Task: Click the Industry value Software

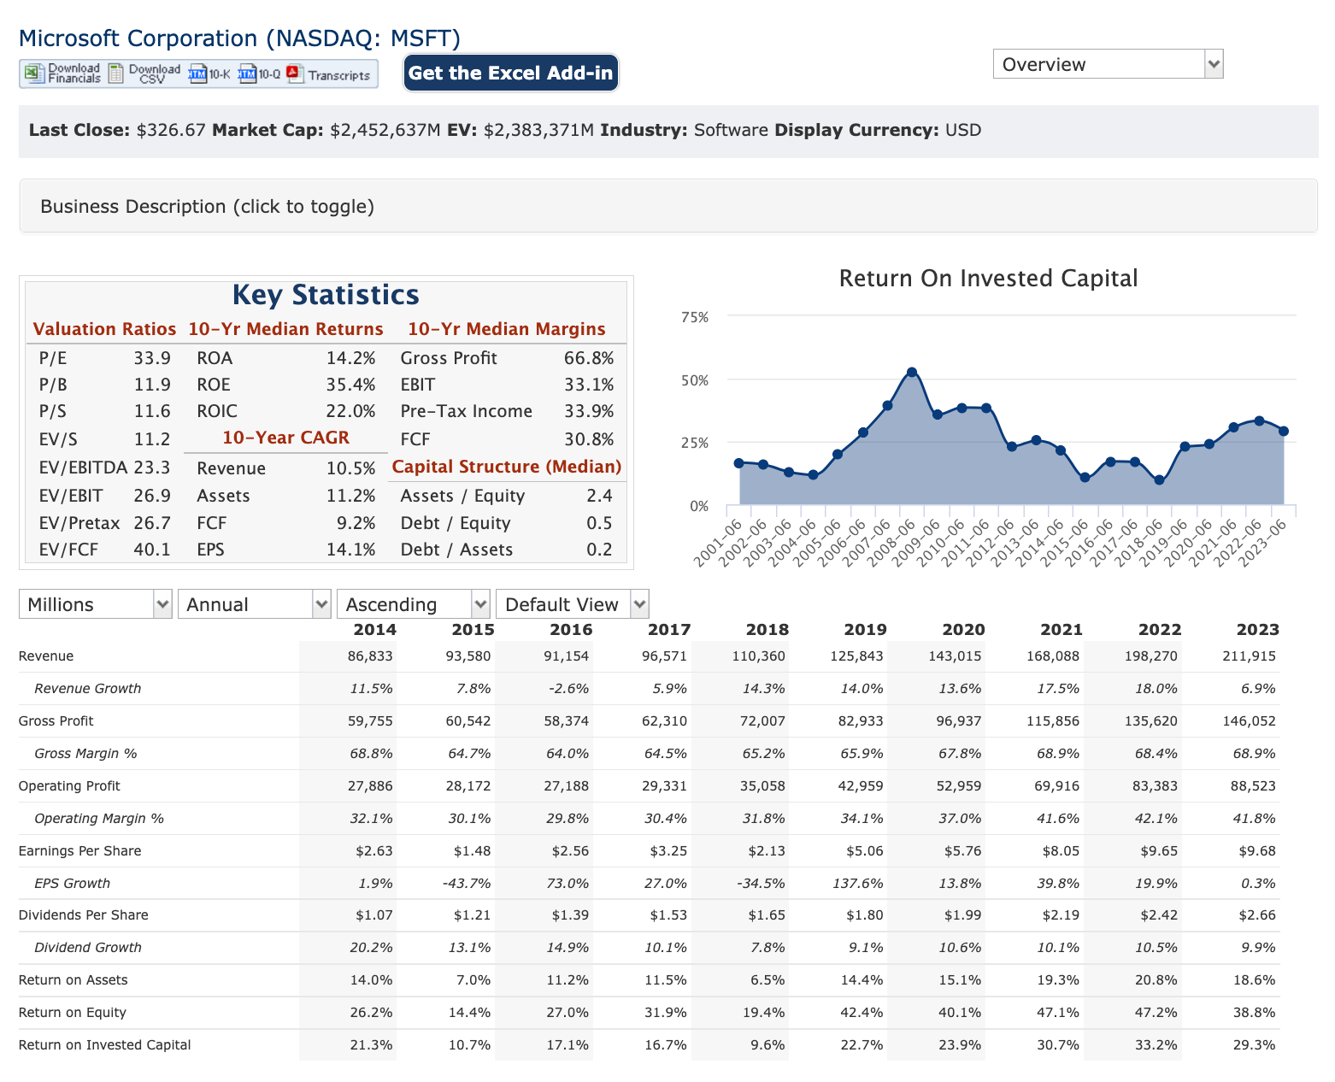Action: tap(731, 130)
